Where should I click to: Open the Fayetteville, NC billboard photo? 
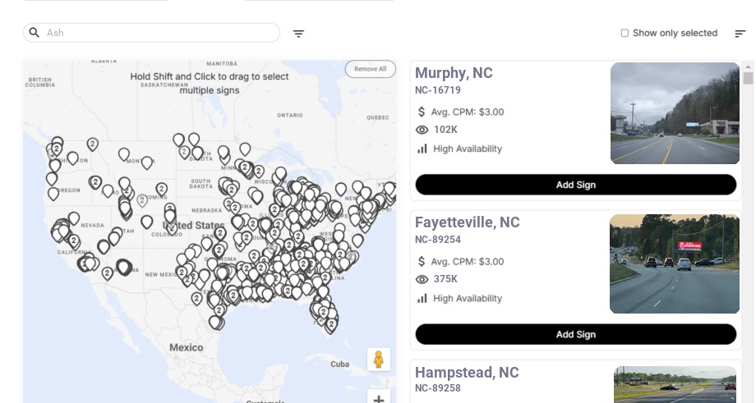coord(675,263)
